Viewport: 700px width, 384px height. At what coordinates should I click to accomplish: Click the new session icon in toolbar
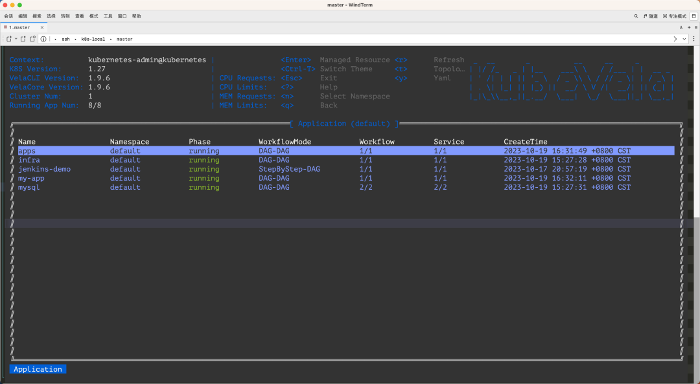click(x=9, y=39)
